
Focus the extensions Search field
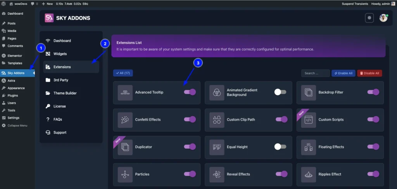click(x=316, y=73)
